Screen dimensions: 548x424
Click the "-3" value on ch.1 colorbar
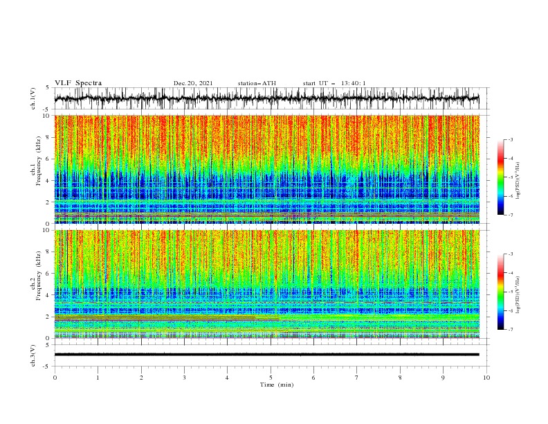click(510, 139)
